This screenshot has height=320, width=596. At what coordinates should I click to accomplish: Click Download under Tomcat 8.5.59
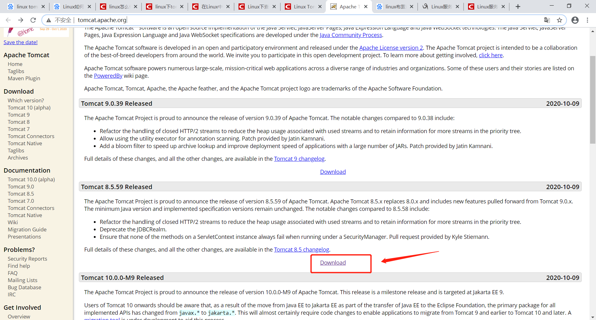click(x=333, y=263)
